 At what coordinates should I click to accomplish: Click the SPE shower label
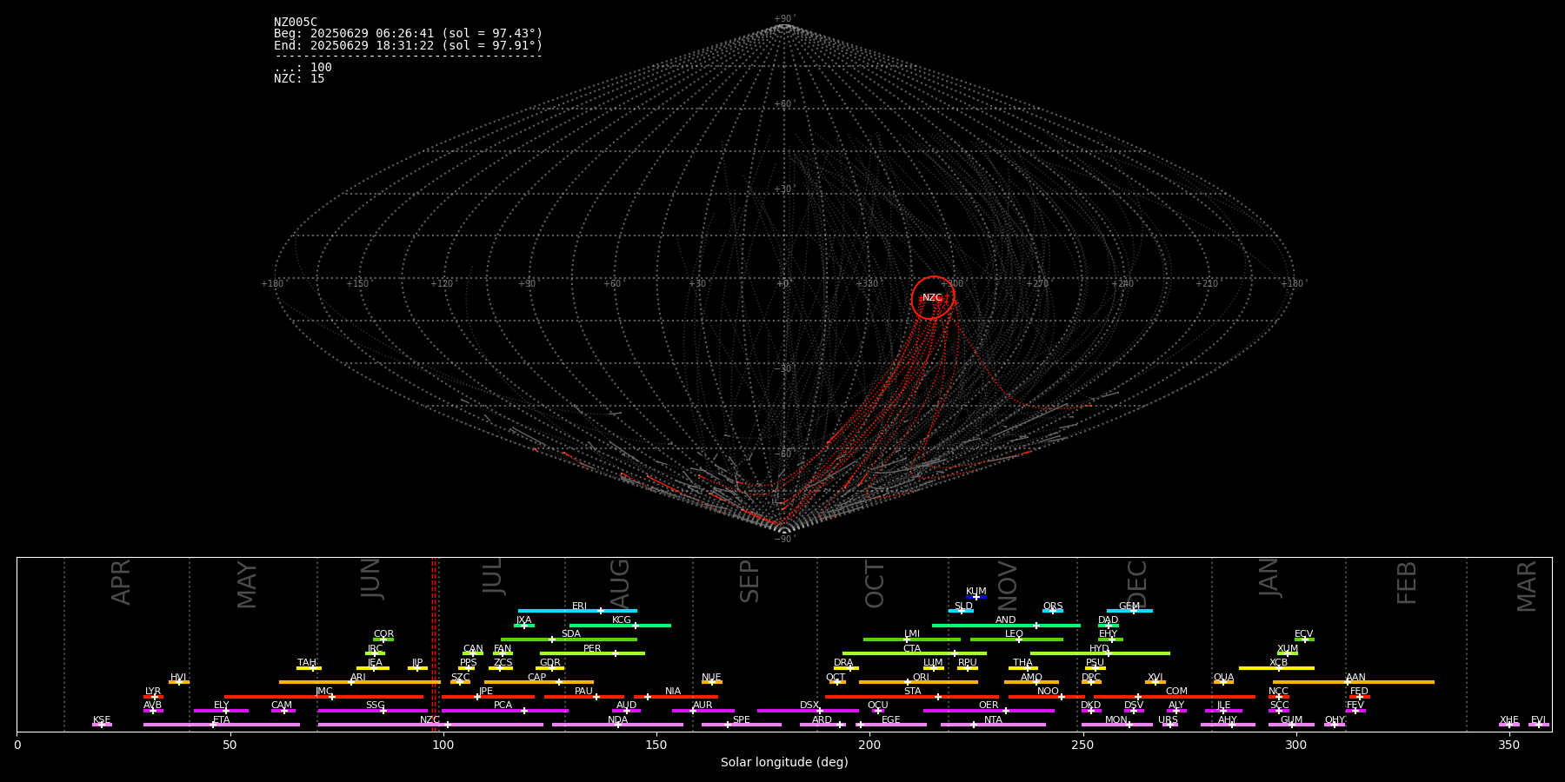tap(742, 720)
